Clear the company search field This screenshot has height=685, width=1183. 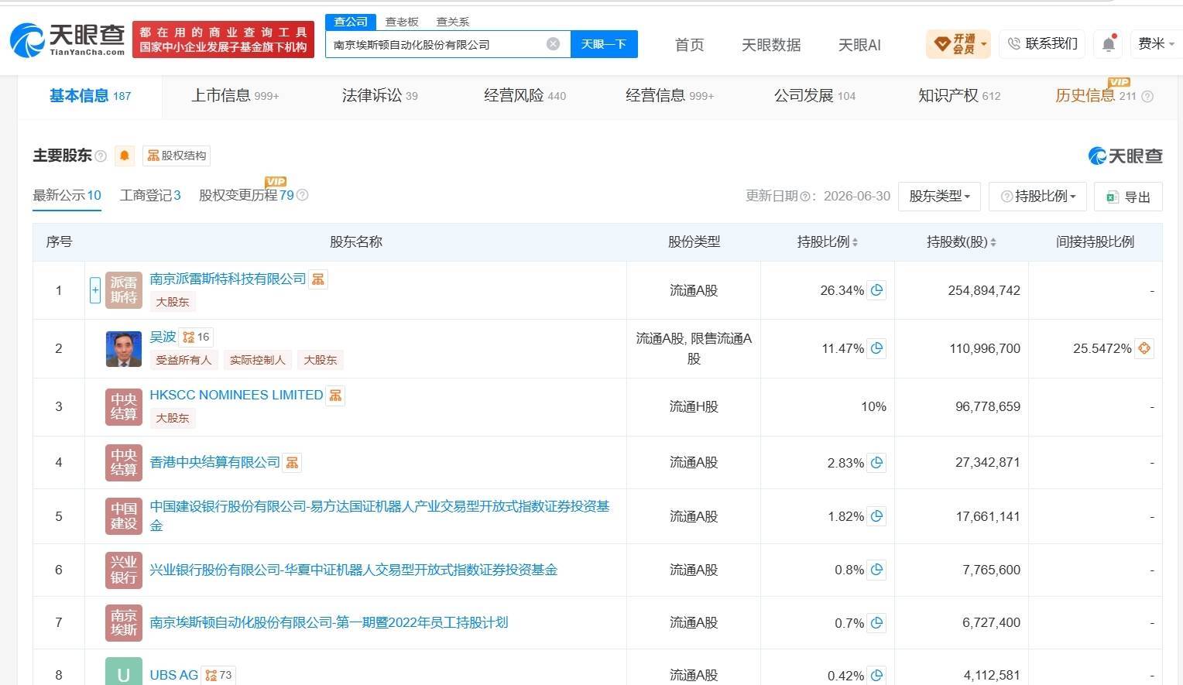pos(553,44)
